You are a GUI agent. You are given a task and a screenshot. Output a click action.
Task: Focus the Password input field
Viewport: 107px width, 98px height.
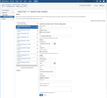click(x=48, y=72)
